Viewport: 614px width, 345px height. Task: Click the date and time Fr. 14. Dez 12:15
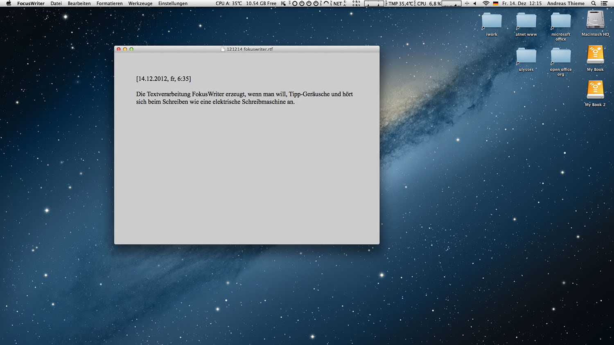pos(522,3)
